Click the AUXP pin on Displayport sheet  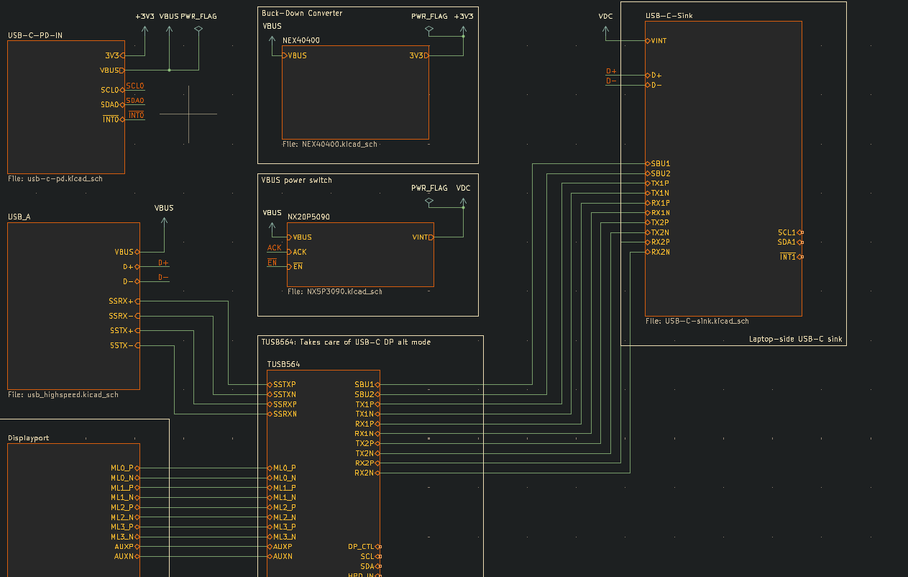(127, 546)
